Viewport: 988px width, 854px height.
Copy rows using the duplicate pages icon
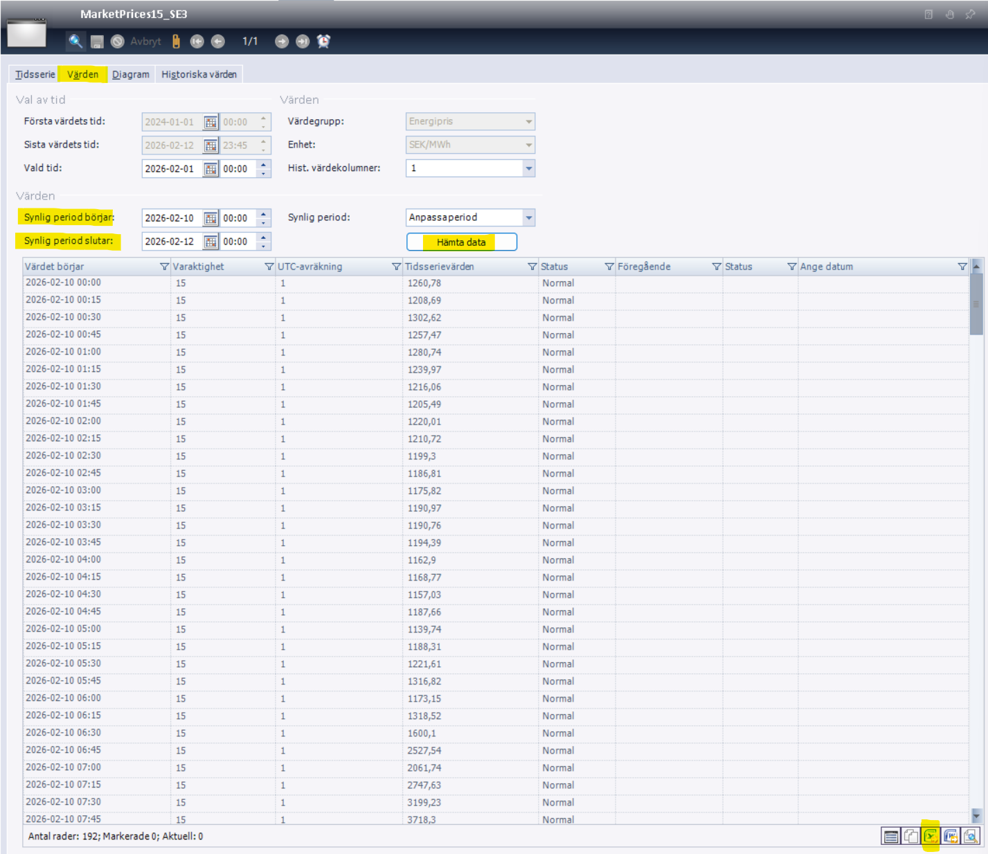coord(910,836)
